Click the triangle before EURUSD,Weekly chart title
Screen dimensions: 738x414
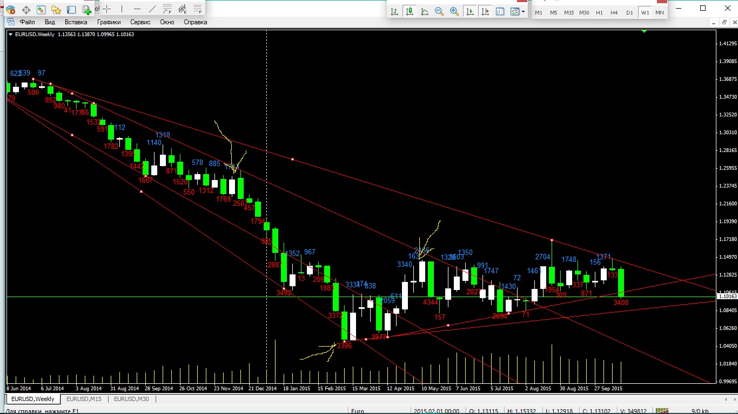coord(10,34)
